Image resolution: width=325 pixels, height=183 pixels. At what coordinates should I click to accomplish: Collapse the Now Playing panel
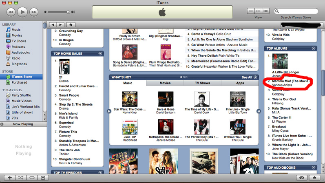click(2, 124)
